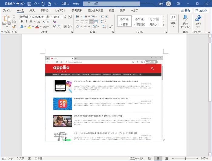Open Line Spacing dropdown

click(104, 21)
